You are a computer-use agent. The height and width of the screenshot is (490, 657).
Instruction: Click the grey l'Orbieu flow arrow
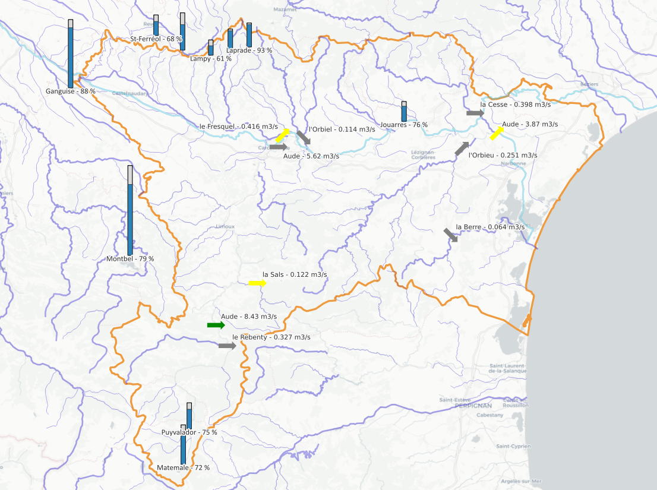point(462,148)
